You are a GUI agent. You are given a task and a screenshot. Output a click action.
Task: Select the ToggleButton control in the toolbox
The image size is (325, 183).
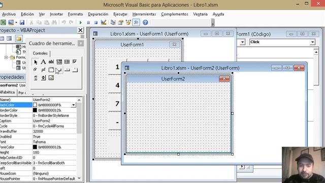pos(43,70)
